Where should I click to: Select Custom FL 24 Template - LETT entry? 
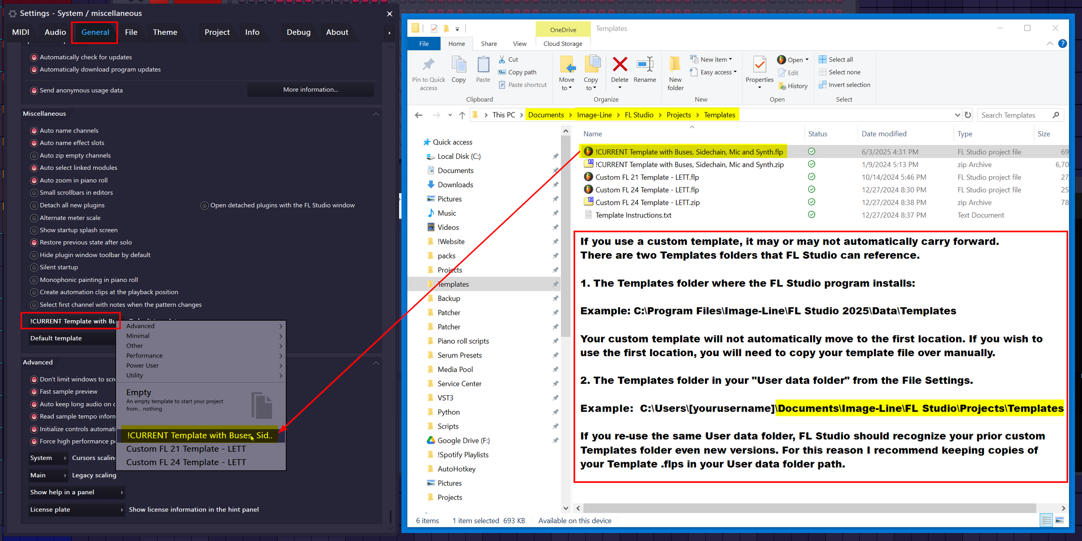pyautogui.click(x=186, y=462)
